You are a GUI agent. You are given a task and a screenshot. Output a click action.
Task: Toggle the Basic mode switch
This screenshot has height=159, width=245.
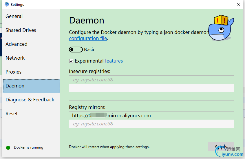(x=76, y=50)
